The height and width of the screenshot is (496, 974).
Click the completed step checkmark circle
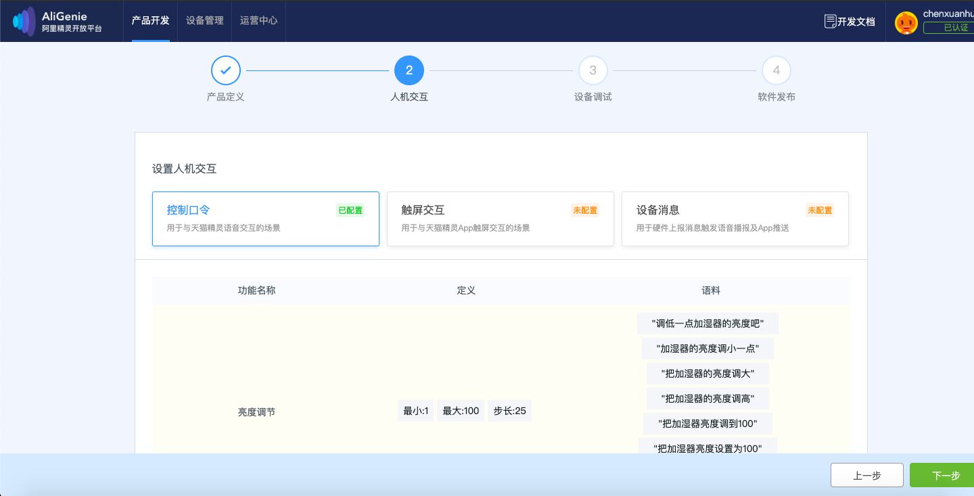(x=226, y=70)
